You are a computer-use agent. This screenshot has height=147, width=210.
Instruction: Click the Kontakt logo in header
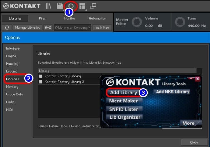(22, 6)
